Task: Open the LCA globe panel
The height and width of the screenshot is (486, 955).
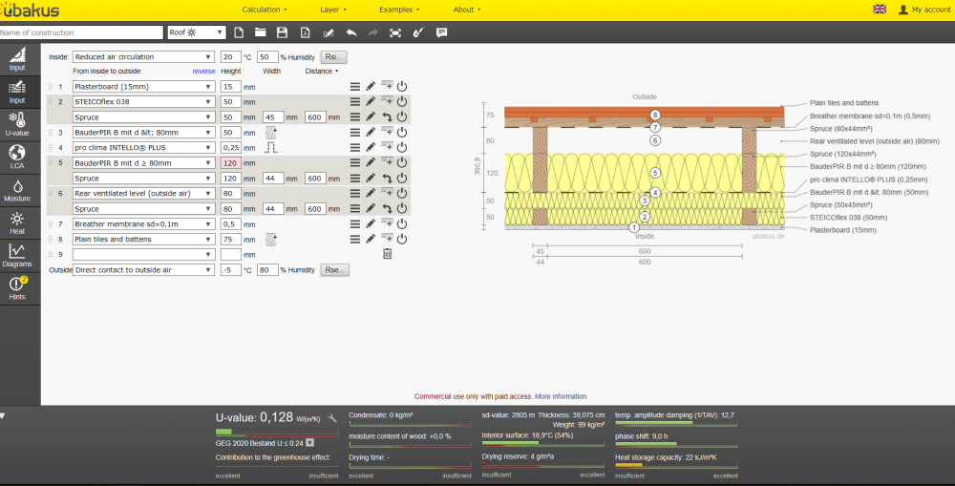Action: (17, 158)
